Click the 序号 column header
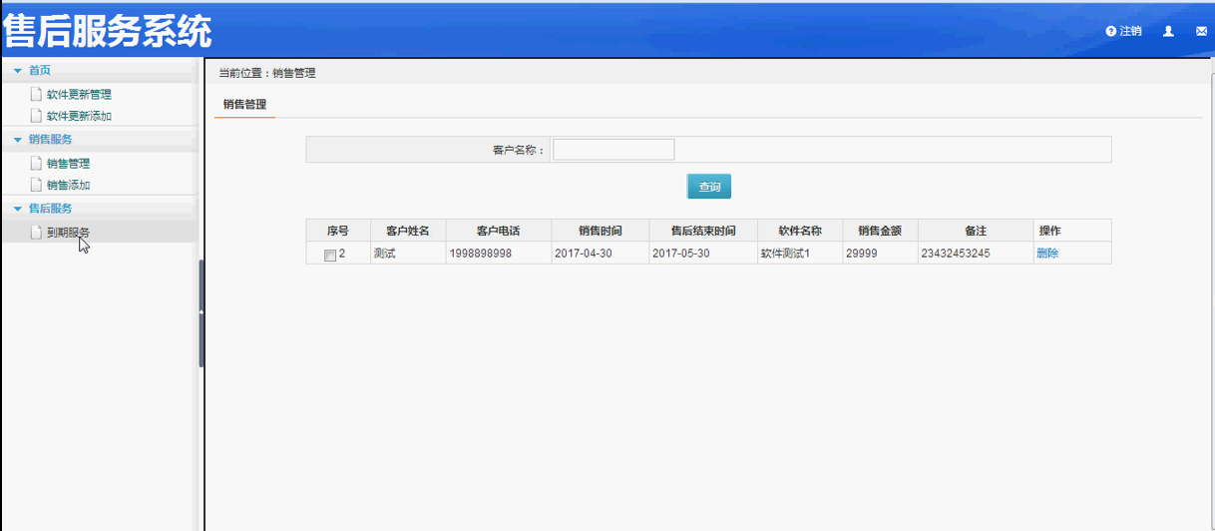 coord(338,231)
